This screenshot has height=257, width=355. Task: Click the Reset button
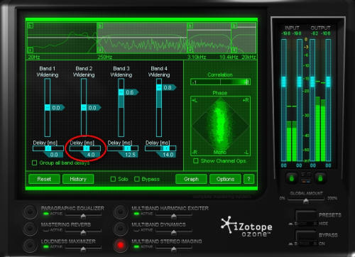[x=44, y=179]
